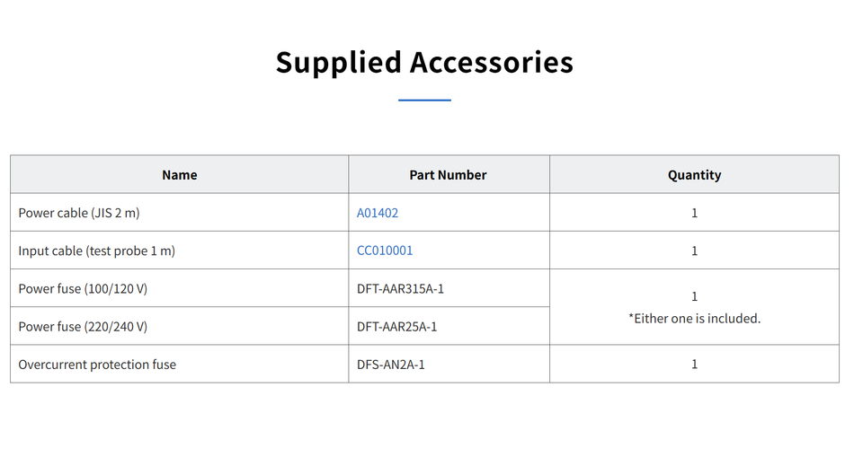This screenshot has width=863, height=475.
Task: Click the Part Number column header
Action: [448, 175]
